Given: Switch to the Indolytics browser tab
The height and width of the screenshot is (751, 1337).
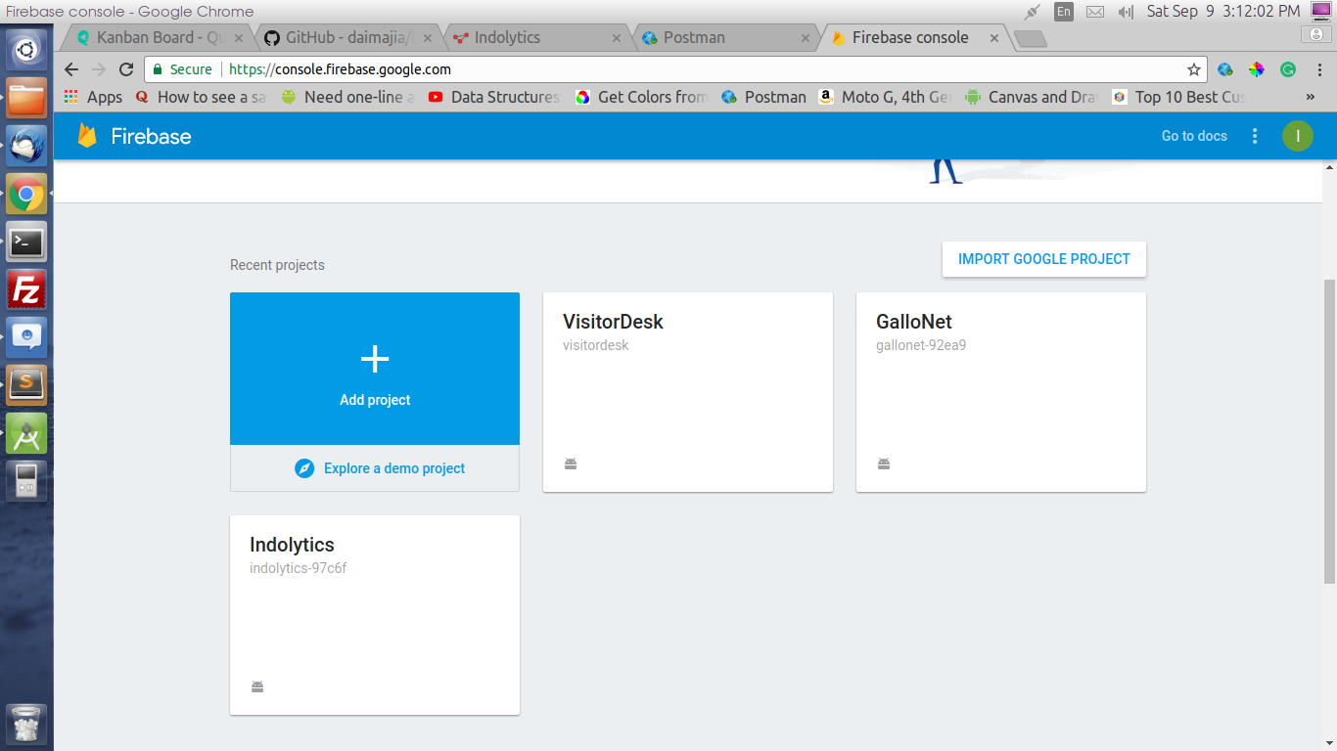Looking at the screenshot, I should pyautogui.click(x=538, y=37).
